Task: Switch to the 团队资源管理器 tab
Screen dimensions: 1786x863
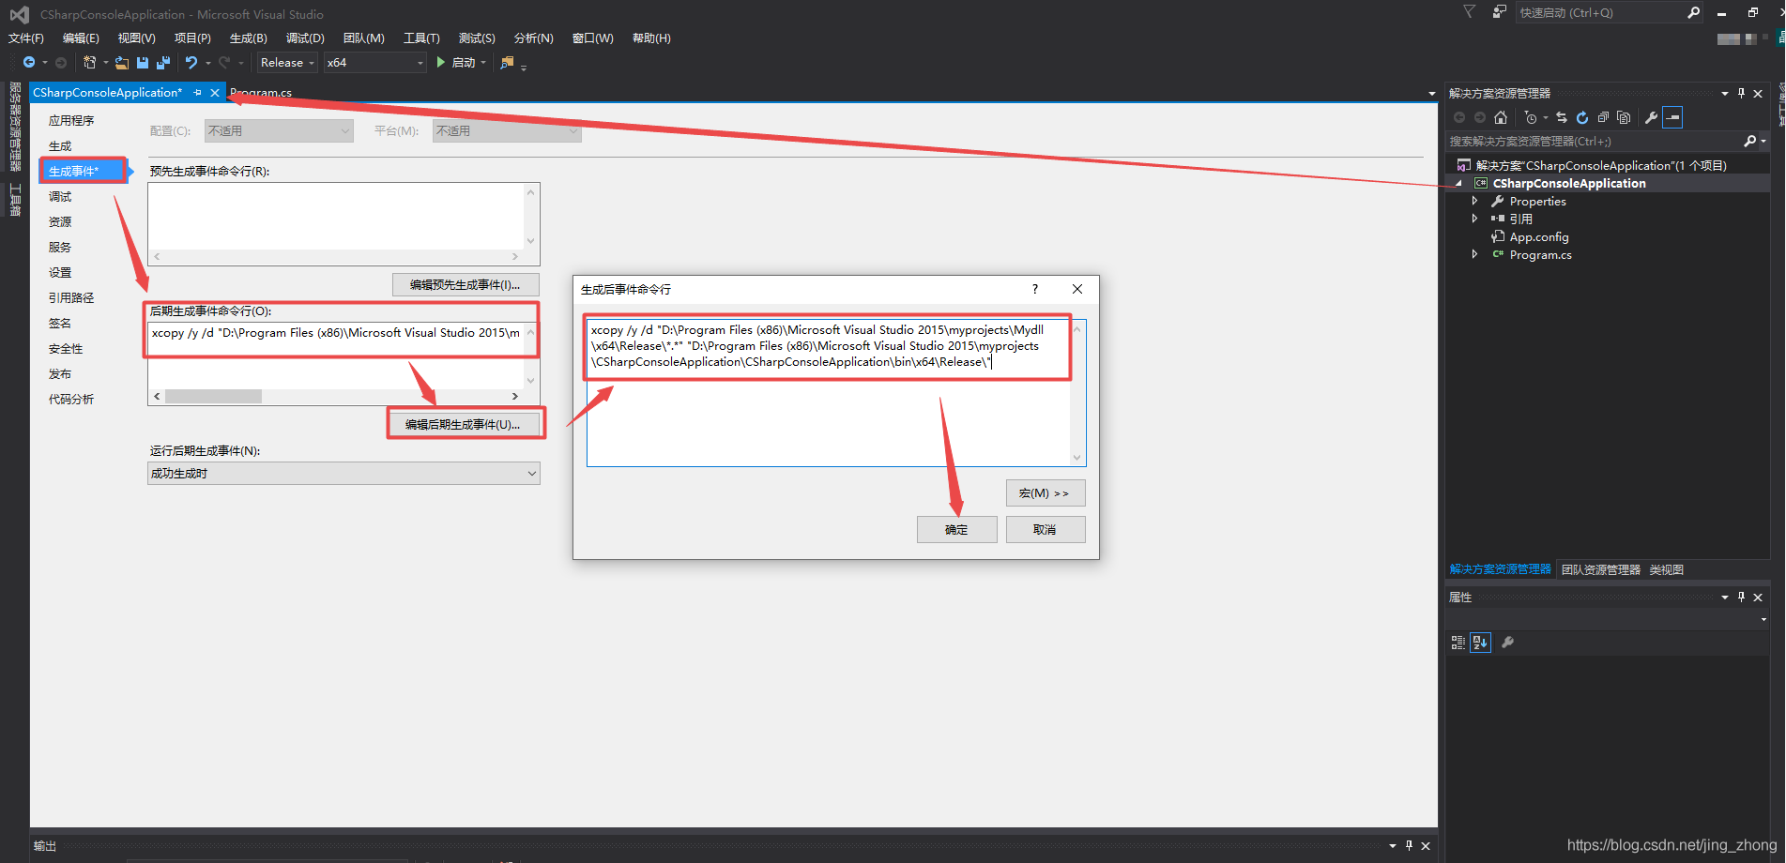Action: [1601, 570]
